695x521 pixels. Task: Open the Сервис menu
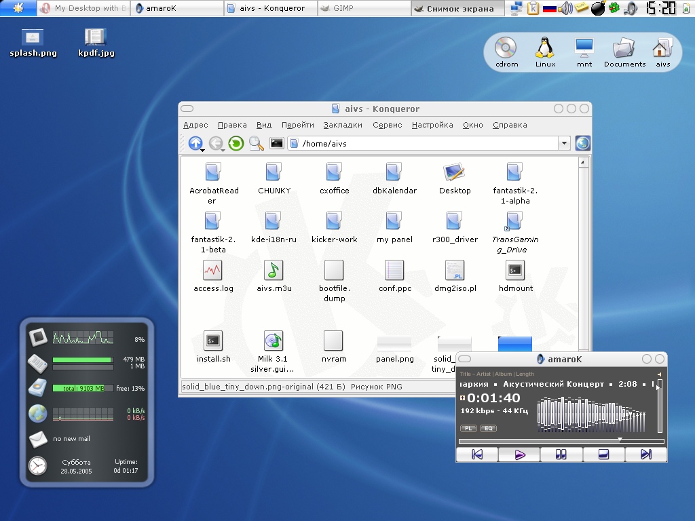388,125
